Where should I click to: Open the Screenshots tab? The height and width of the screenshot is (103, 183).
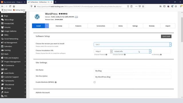point(101,26)
